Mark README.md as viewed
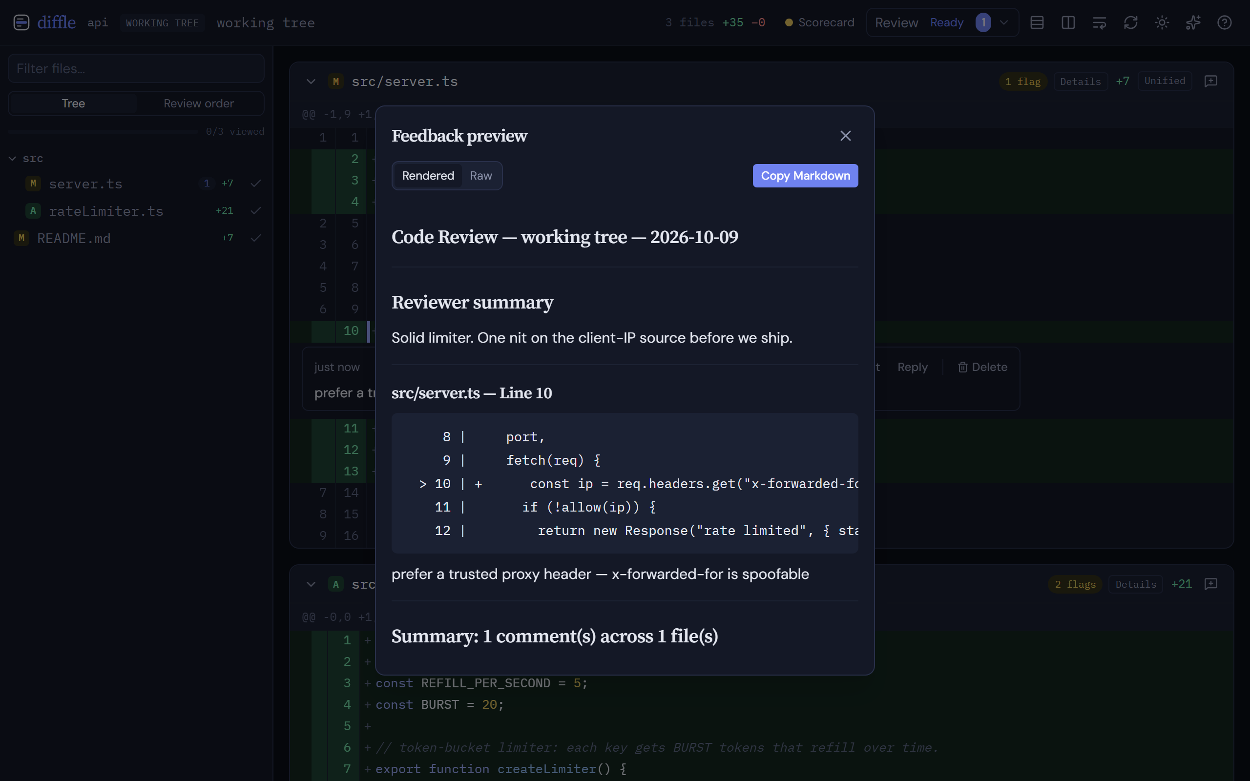The height and width of the screenshot is (781, 1250). [x=255, y=238]
